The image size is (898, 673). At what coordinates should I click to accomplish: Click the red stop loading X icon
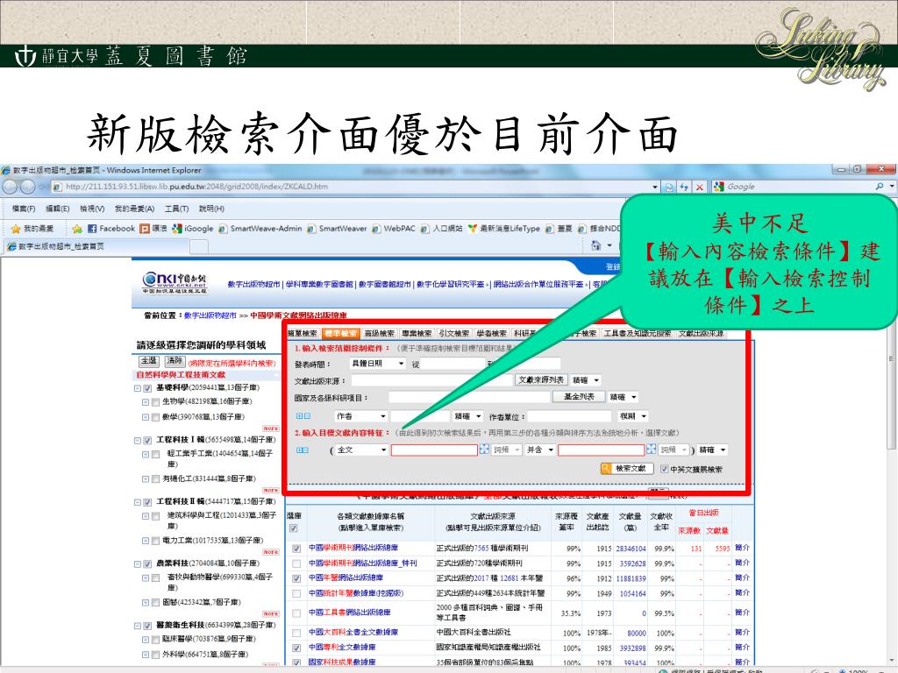click(x=699, y=188)
